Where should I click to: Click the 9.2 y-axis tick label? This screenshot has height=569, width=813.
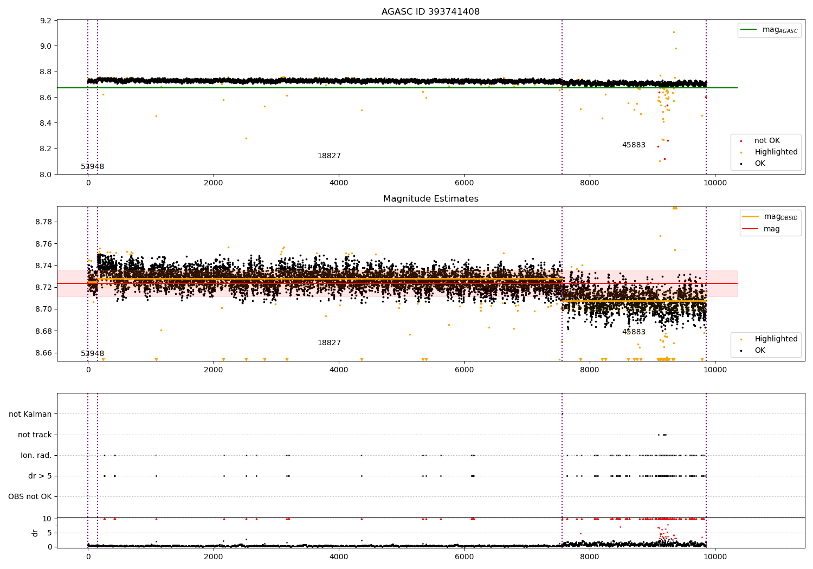tap(46, 21)
